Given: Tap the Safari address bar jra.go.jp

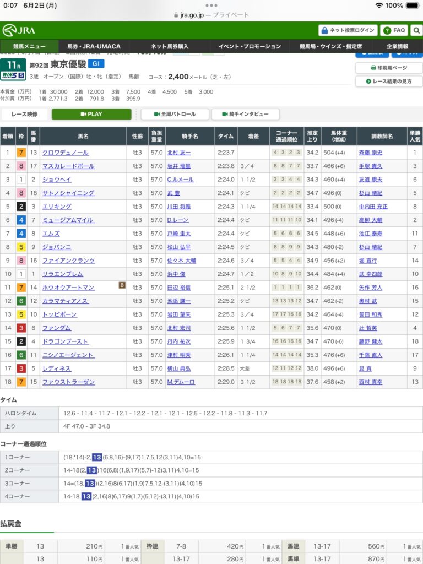Looking at the screenshot, I should click(x=211, y=15).
